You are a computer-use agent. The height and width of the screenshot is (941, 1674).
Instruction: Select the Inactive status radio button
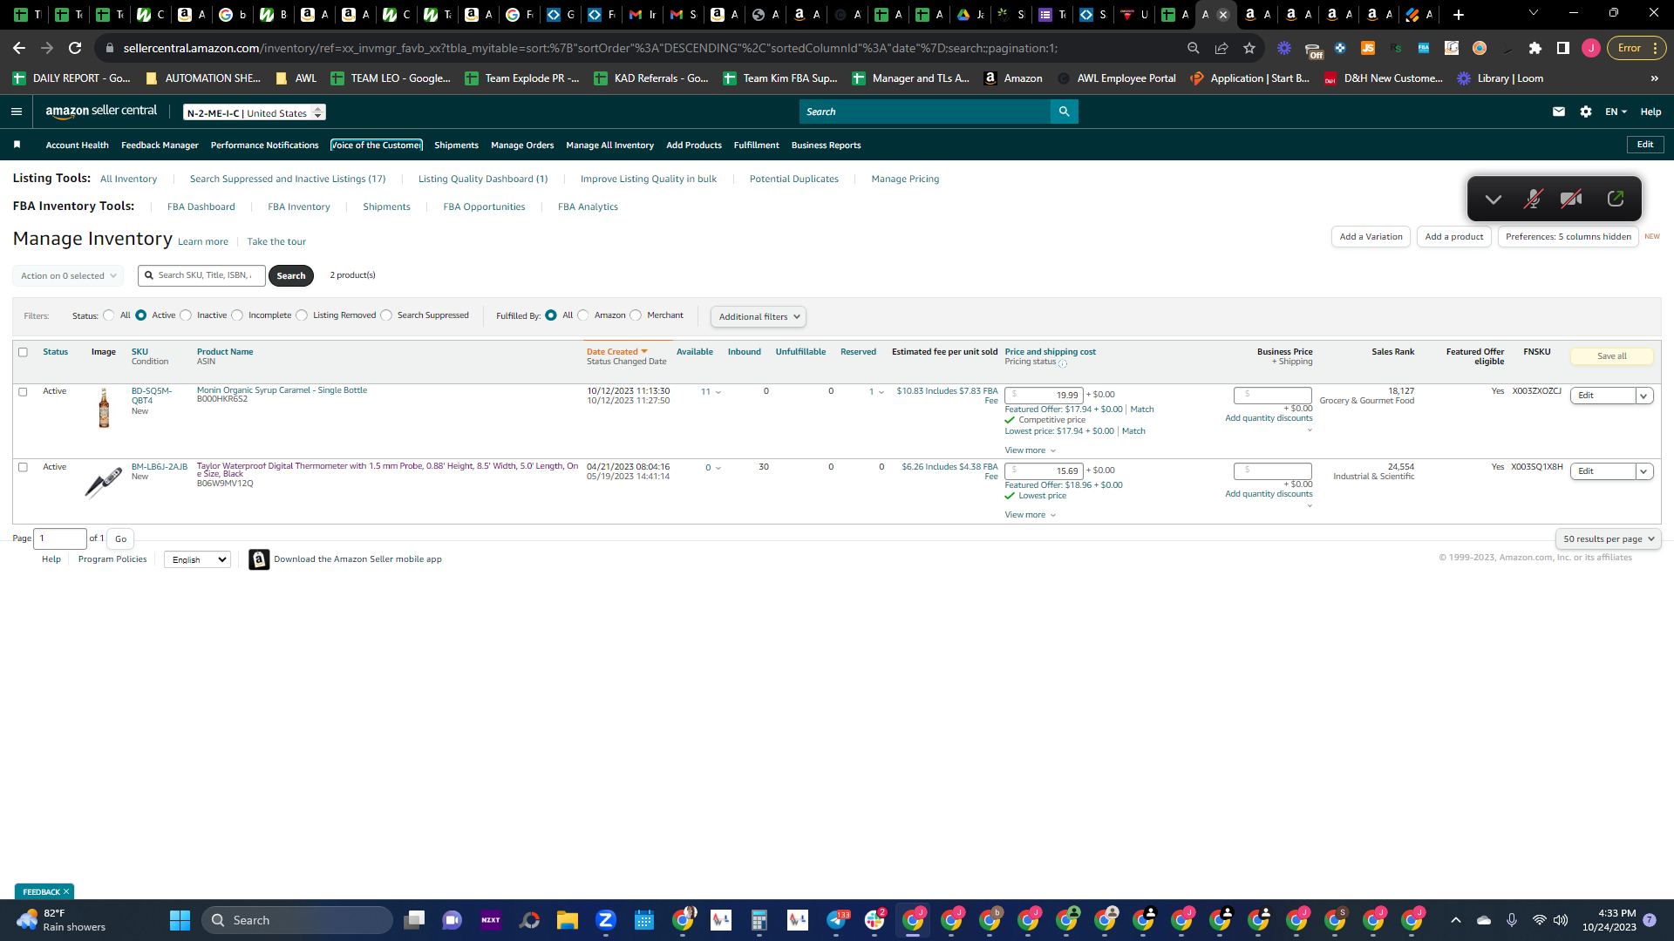(x=186, y=315)
